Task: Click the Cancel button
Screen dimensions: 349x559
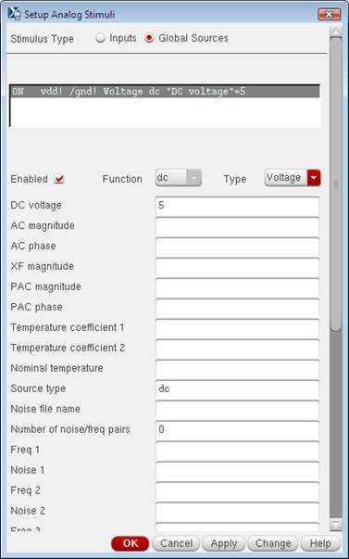Action: click(x=176, y=543)
